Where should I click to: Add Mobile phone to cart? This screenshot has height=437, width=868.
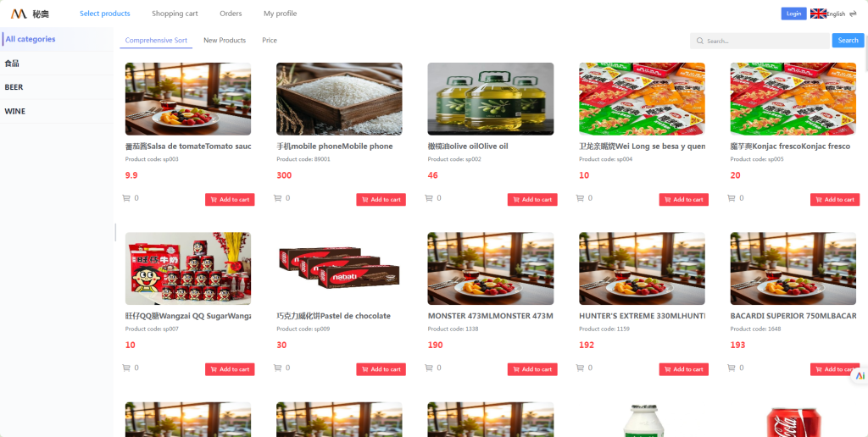tap(381, 200)
